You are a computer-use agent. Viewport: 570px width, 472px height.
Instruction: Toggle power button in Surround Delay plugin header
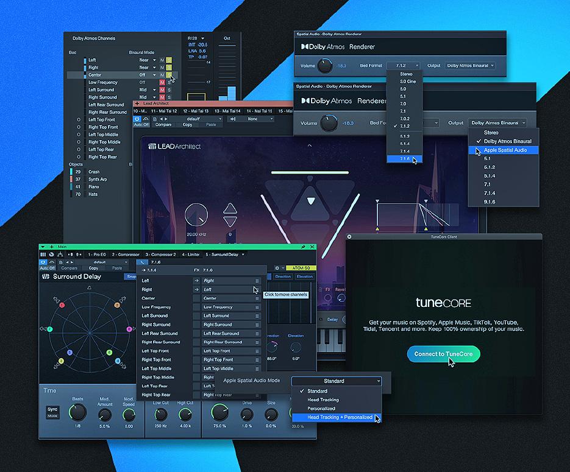pos(43,262)
